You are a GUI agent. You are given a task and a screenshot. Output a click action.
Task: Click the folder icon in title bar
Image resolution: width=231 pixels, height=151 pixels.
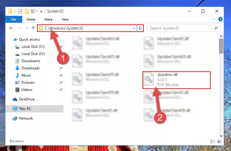coord(10,11)
